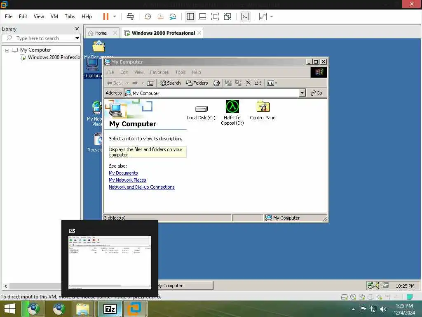Click Search in the Explorer toolbar
The width and height of the screenshot is (422, 317).
pos(170,83)
